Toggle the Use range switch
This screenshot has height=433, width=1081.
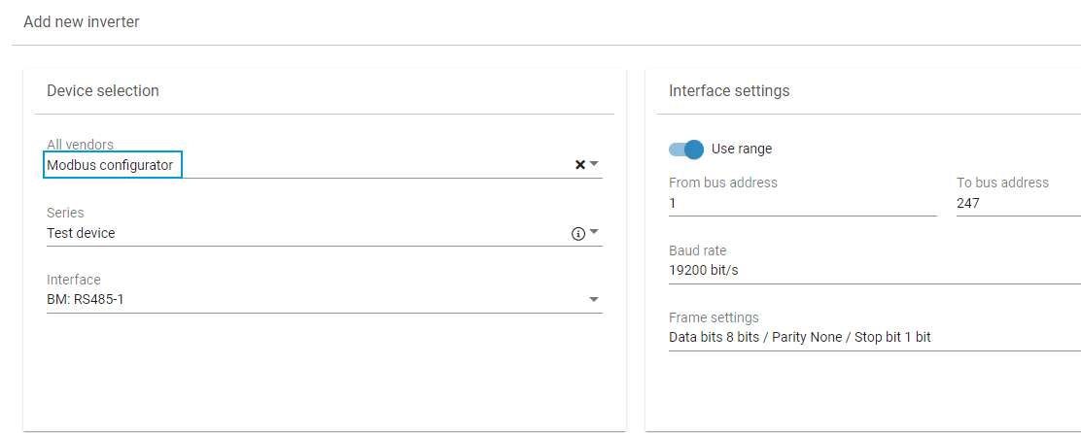coord(685,150)
